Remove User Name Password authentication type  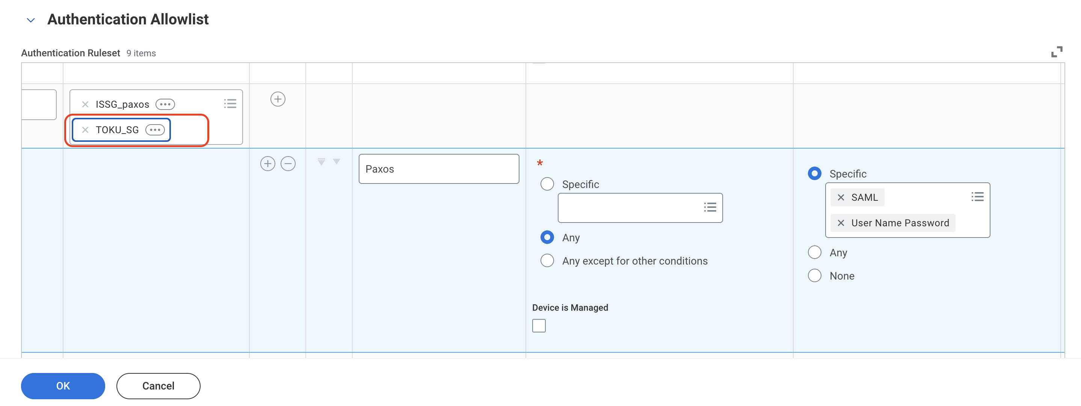(x=841, y=223)
